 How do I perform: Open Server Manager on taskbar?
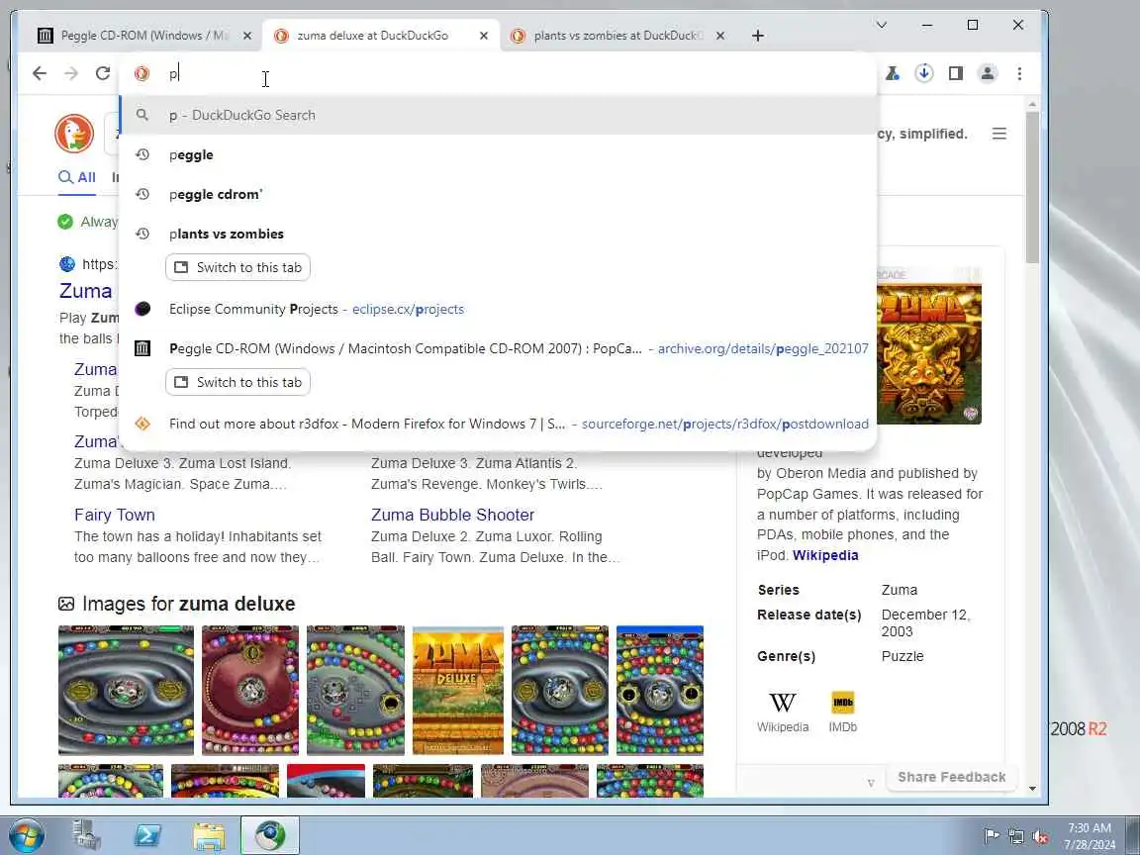[x=86, y=835]
